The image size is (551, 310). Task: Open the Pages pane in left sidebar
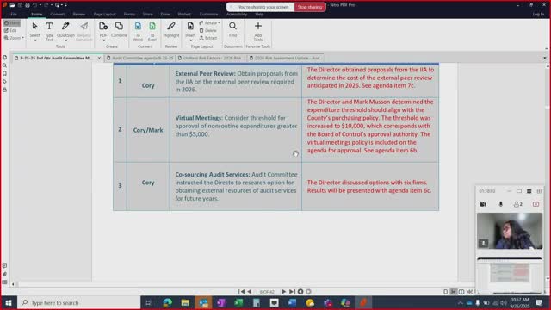4,58
